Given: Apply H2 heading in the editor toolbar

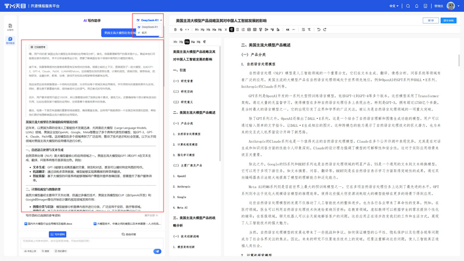Looking at the screenshot, I should tap(203, 29).
